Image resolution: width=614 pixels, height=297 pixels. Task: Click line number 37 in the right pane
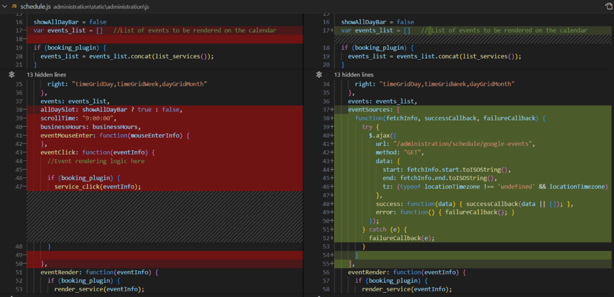(x=326, y=110)
